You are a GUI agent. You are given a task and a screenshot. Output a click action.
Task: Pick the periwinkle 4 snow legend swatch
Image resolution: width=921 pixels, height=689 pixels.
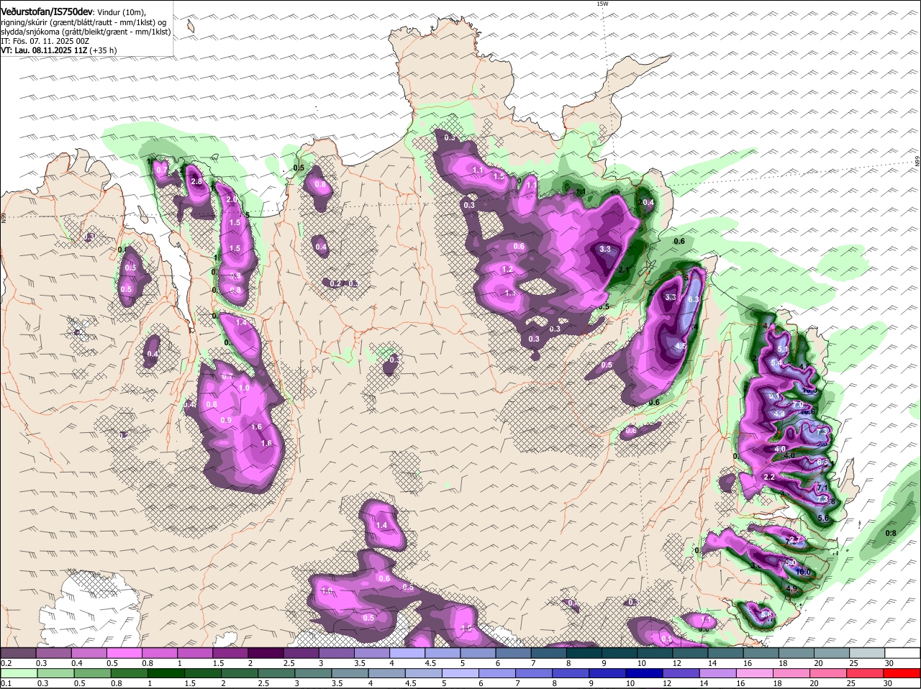click(x=407, y=653)
